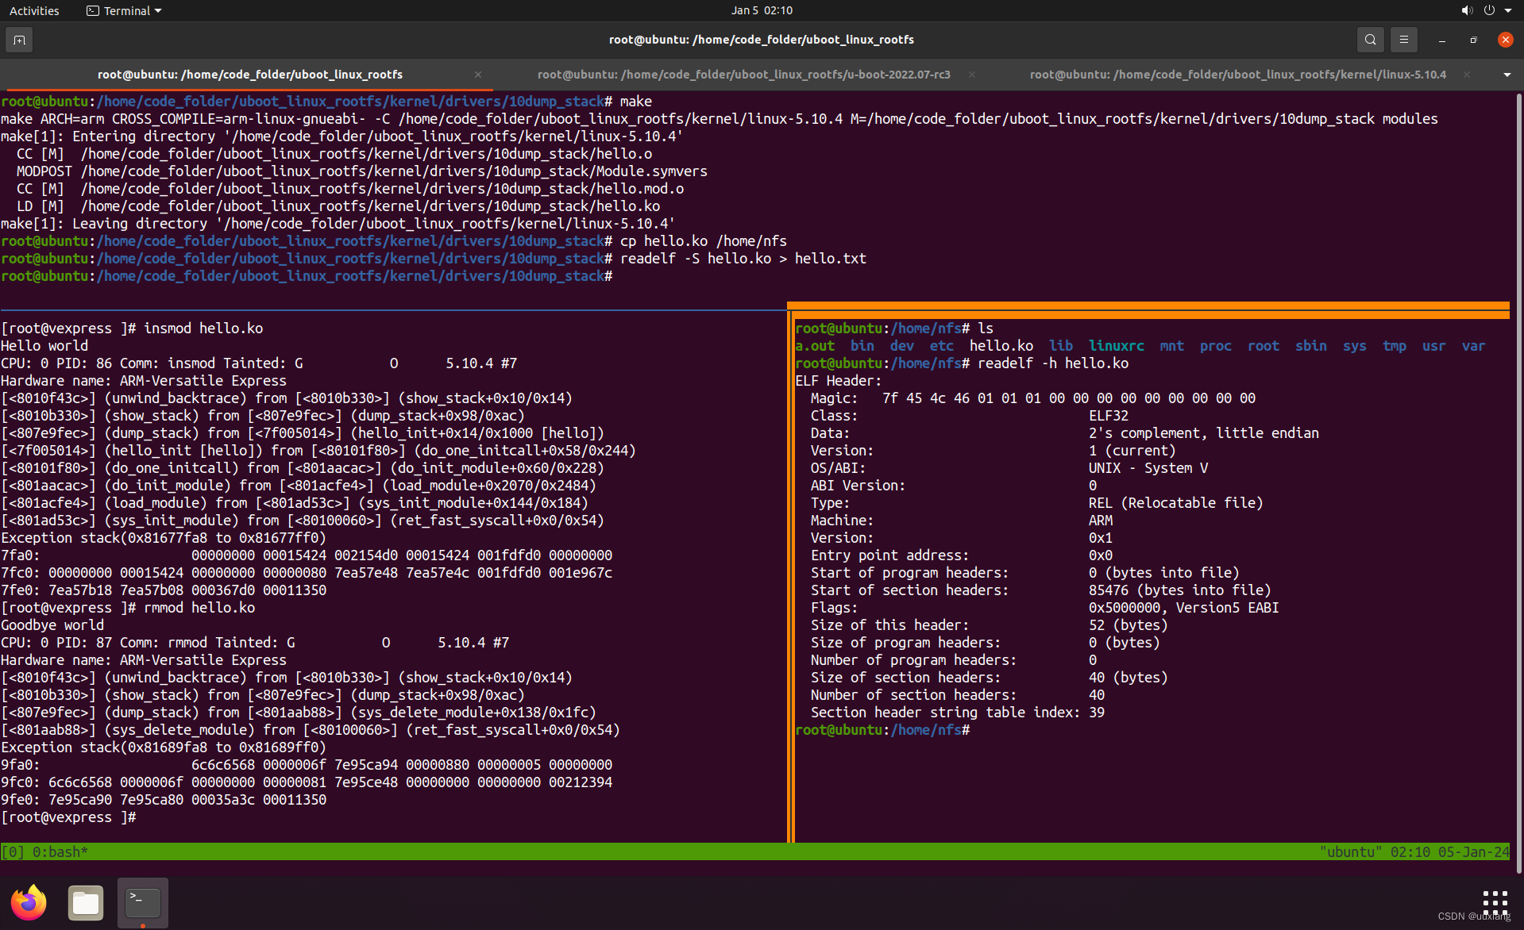Open the power system menu
Image resolution: width=1524 pixels, height=930 pixels.
tap(1489, 10)
